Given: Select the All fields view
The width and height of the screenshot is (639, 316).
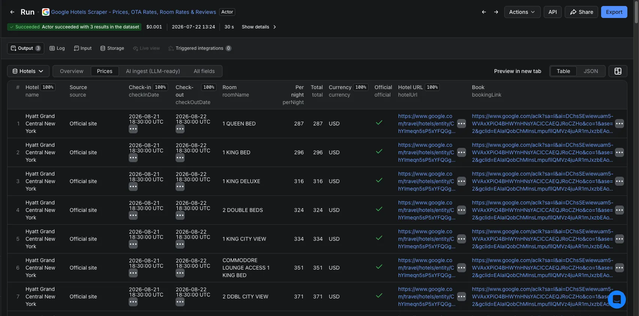Looking at the screenshot, I should [204, 71].
